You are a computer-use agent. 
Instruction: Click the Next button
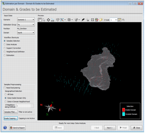click(110, 128)
